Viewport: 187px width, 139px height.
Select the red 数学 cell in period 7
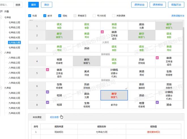click(114, 95)
